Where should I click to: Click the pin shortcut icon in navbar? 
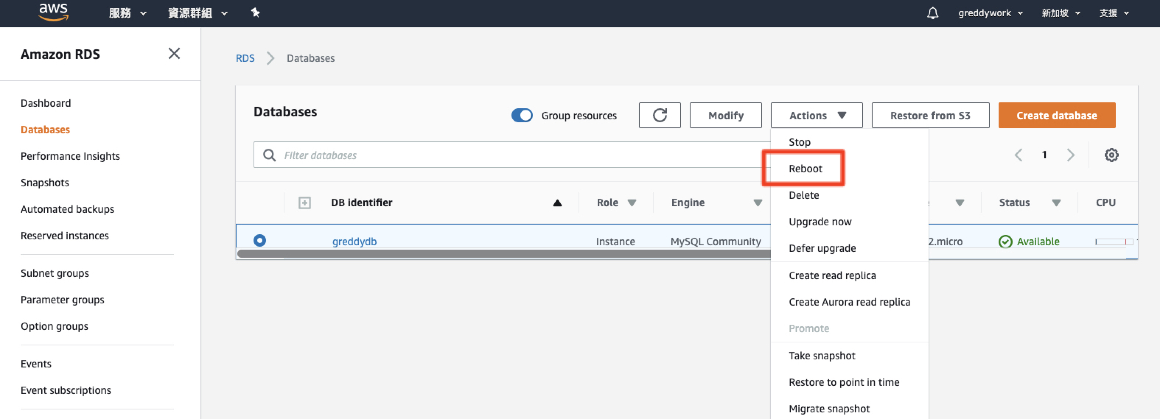255,13
